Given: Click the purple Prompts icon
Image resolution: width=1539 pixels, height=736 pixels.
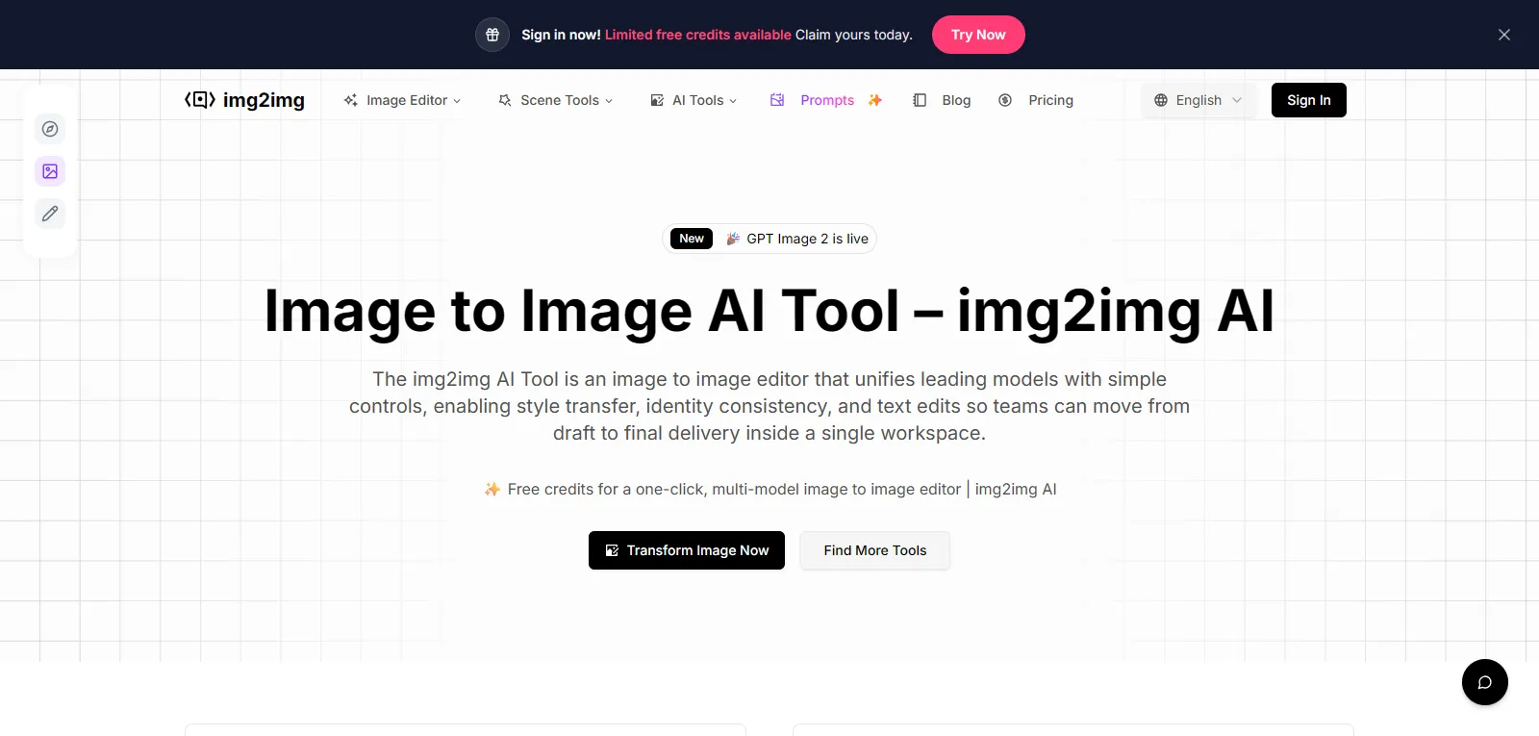Looking at the screenshot, I should (x=777, y=100).
